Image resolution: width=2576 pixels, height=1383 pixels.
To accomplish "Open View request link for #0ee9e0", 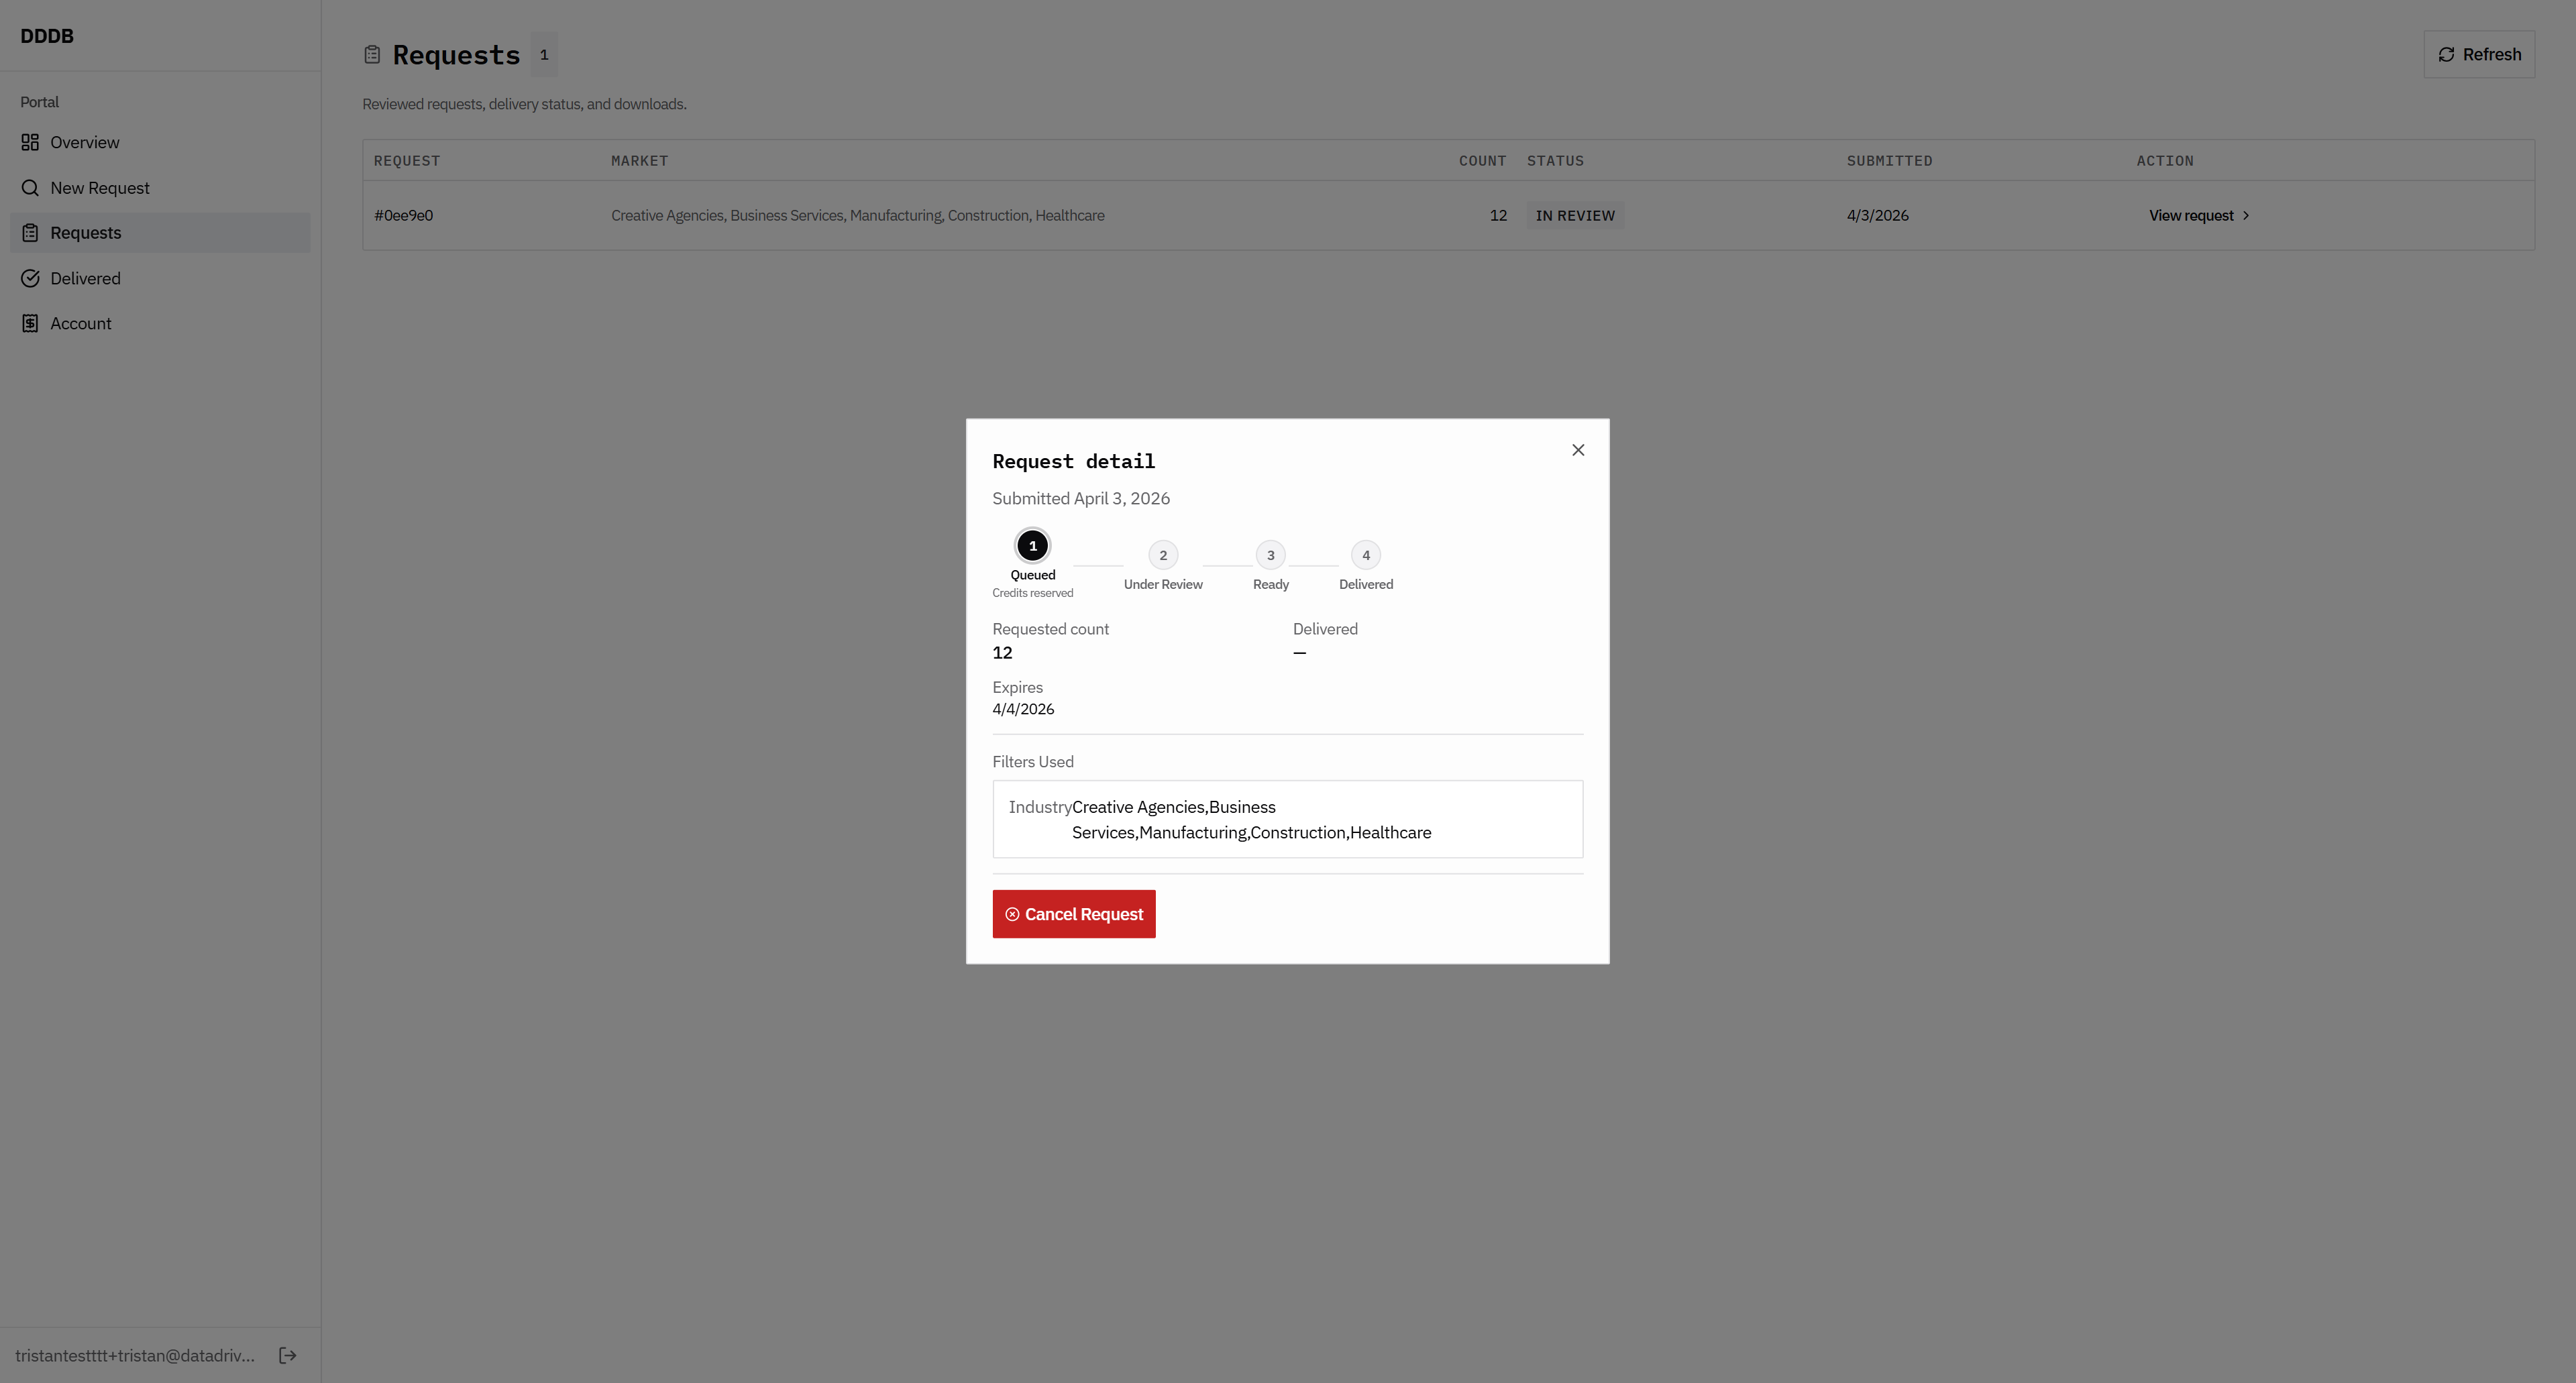I will 2198,215.
